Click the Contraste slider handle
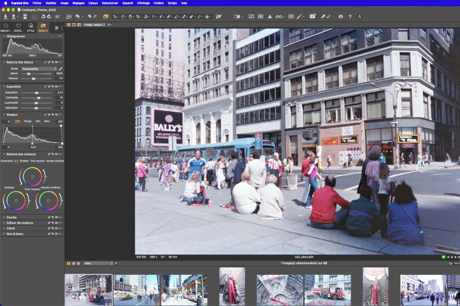460x306 pixels. (39, 98)
